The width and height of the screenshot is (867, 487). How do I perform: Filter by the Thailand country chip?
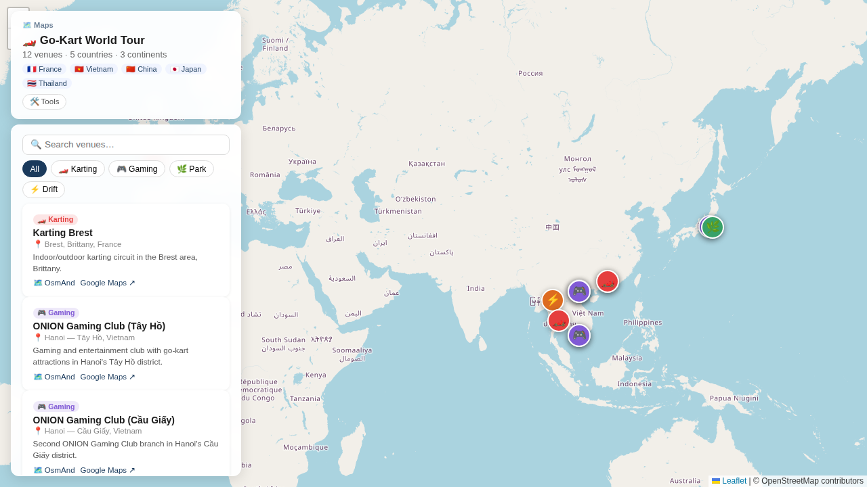click(x=47, y=83)
